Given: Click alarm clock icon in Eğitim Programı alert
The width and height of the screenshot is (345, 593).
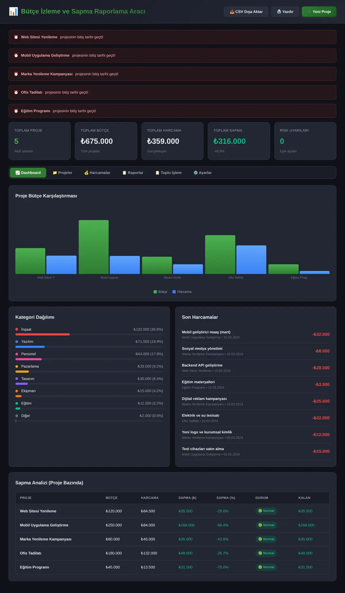Looking at the screenshot, I should [16, 111].
